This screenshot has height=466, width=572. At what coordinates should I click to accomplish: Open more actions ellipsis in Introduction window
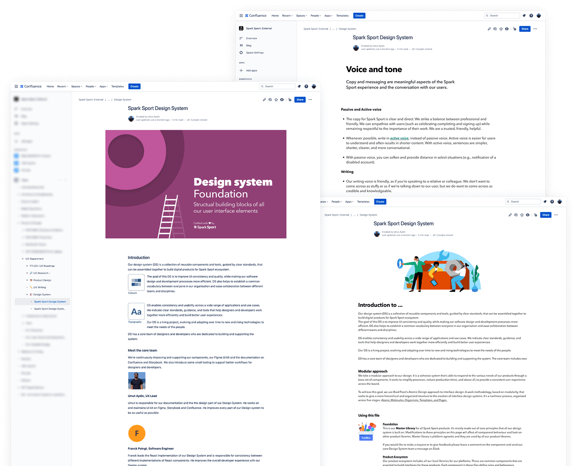556,215
